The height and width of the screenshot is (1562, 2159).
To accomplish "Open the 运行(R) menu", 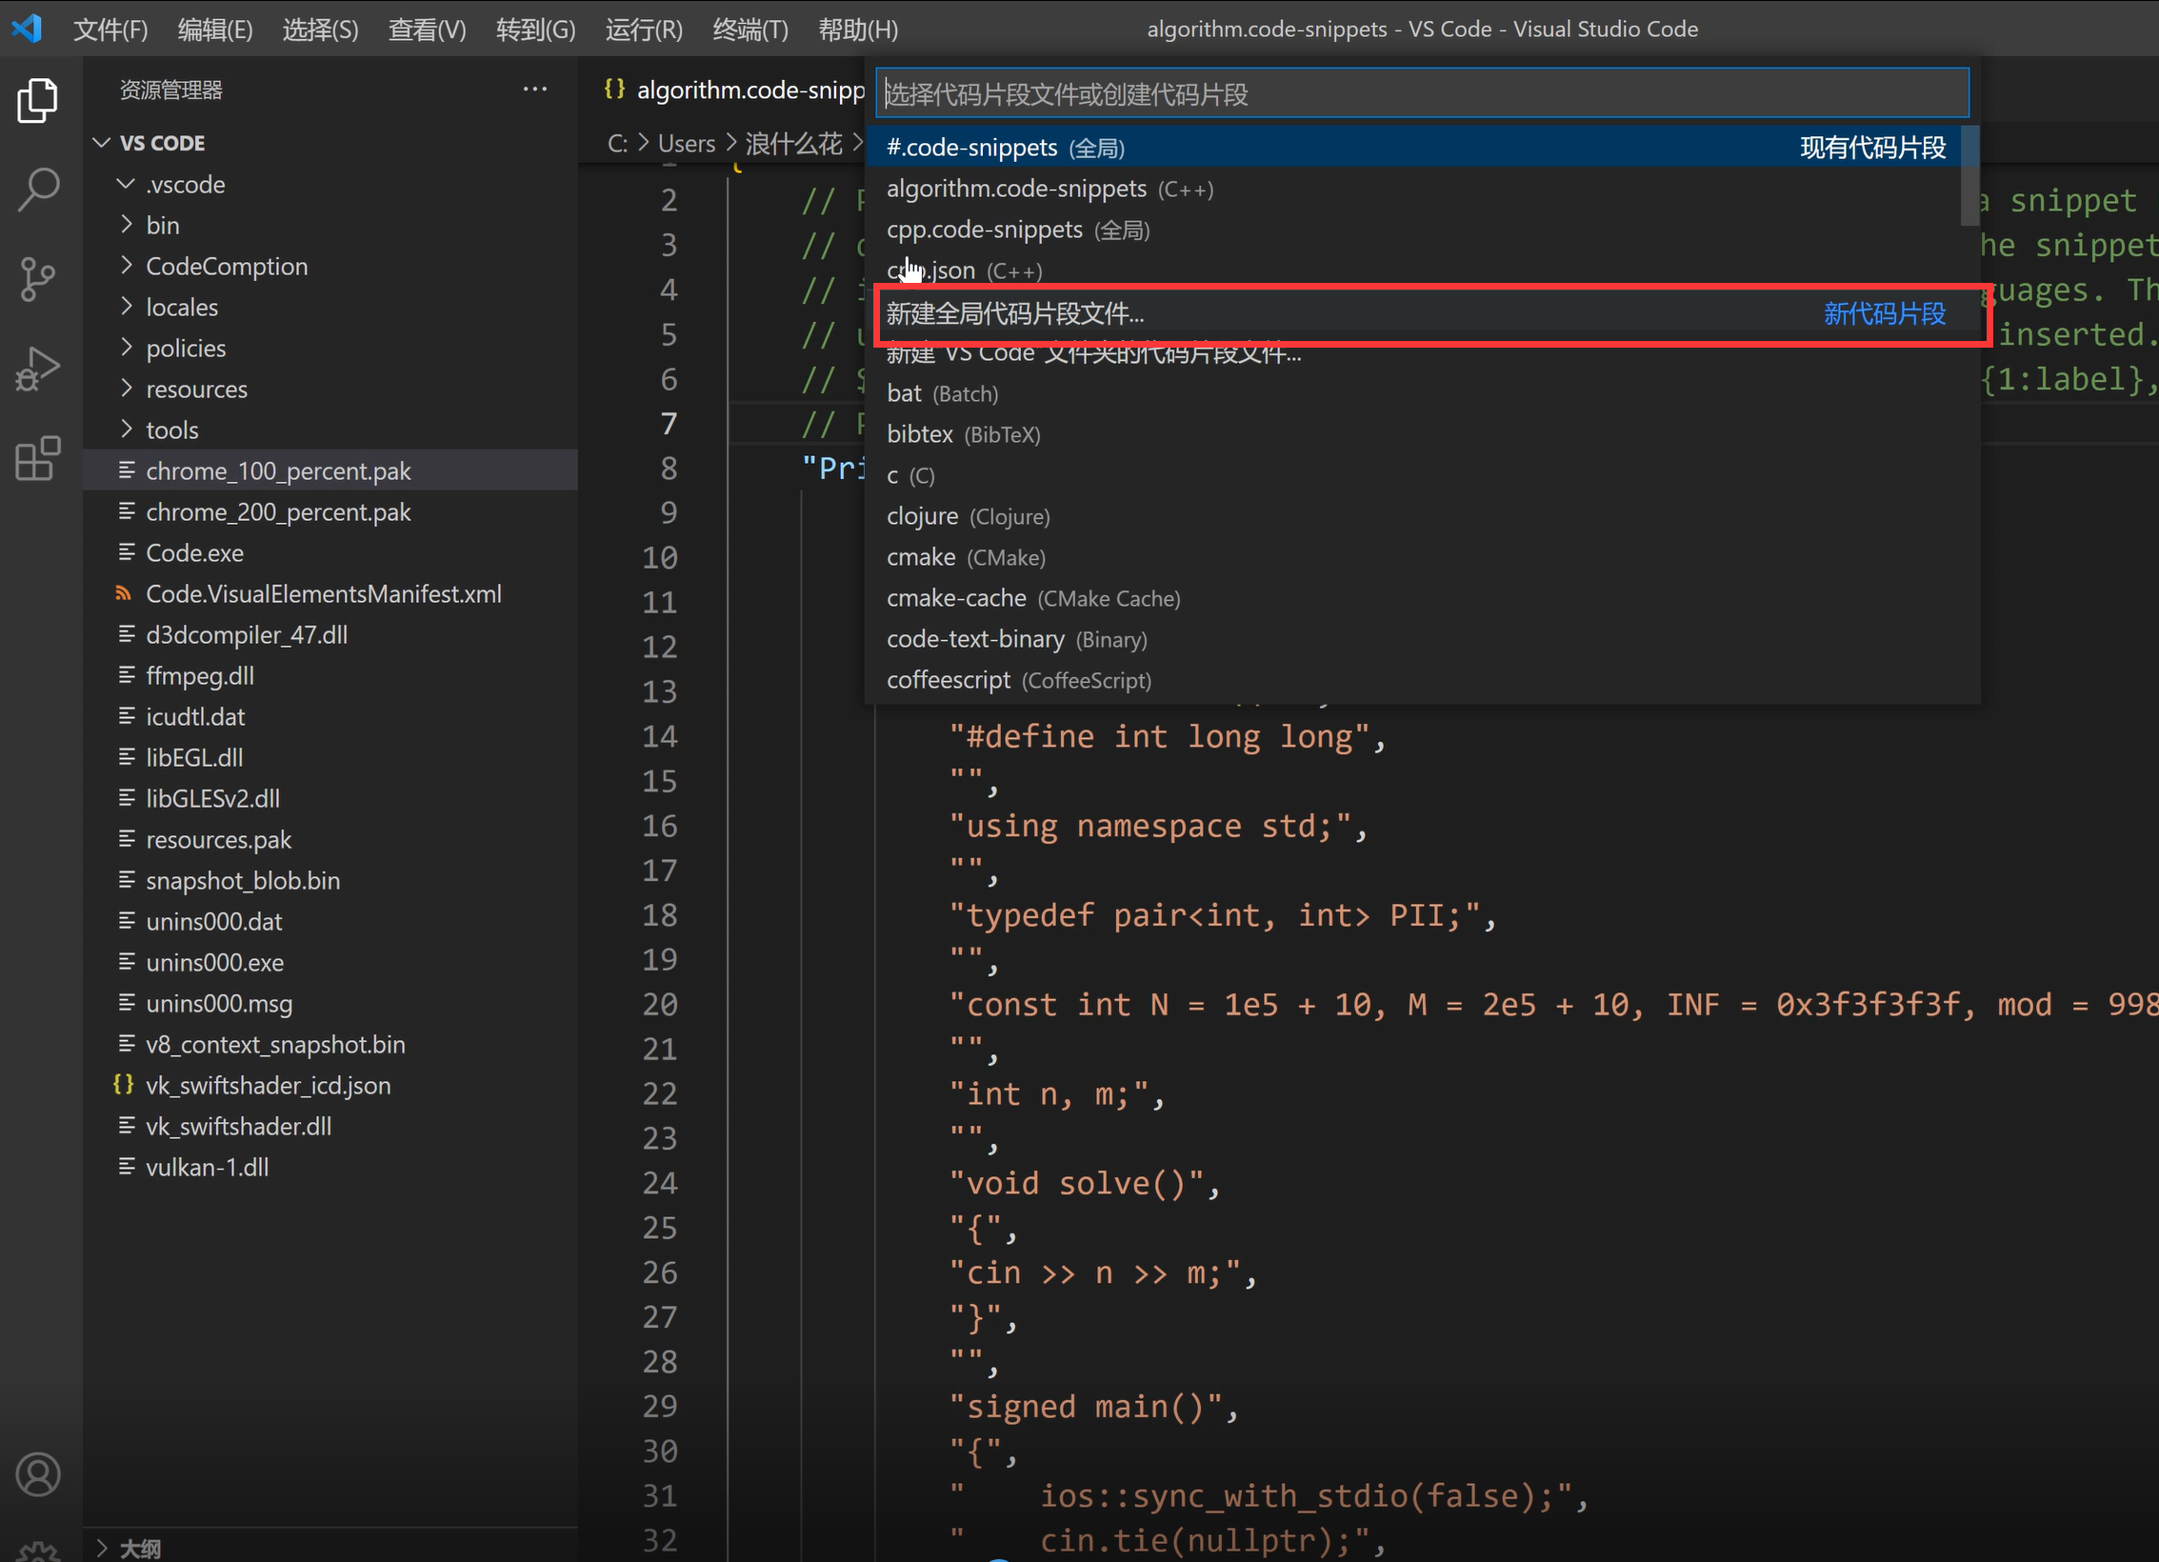I will pos(644,30).
